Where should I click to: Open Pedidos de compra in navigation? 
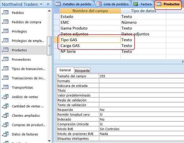point(26,22)
